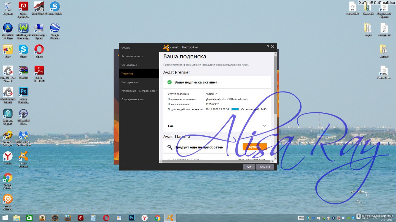Viewport: 396px width, 222px height.
Task: Open the Windows Start button
Action: point(5,218)
